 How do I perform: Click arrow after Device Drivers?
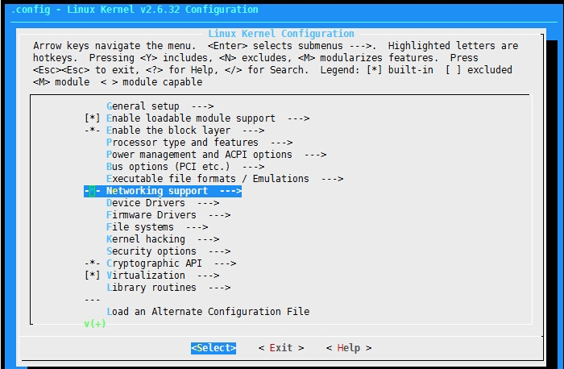[208, 203]
